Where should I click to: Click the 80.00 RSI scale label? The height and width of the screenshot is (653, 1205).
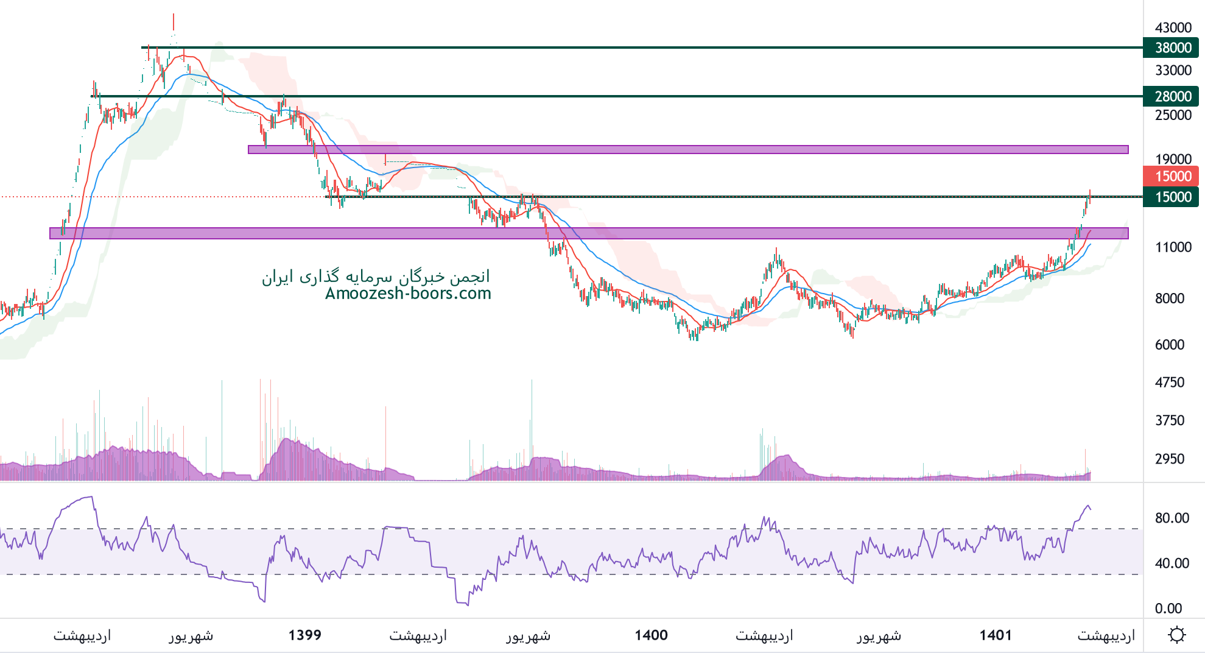pyautogui.click(x=1172, y=518)
